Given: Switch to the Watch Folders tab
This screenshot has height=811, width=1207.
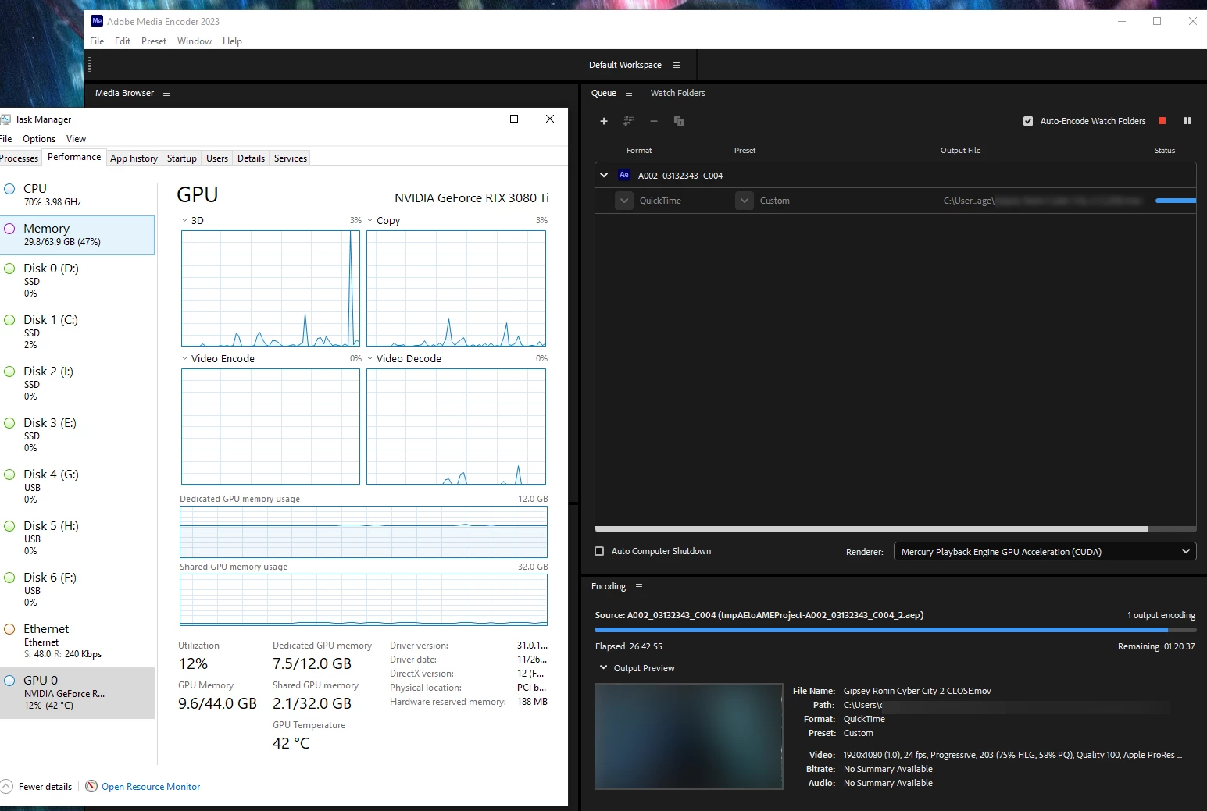Looking at the screenshot, I should click(677, 93).
